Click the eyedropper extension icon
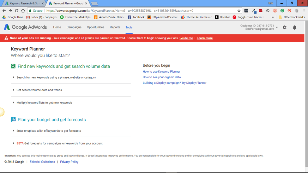This screenshot has width=308, height=173. [x=254, y=11]
